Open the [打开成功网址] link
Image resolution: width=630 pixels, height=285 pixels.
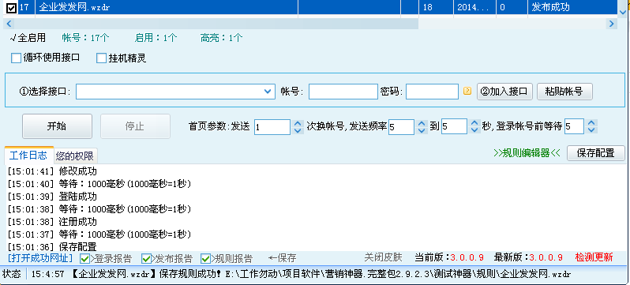click(x=40, y=257)
